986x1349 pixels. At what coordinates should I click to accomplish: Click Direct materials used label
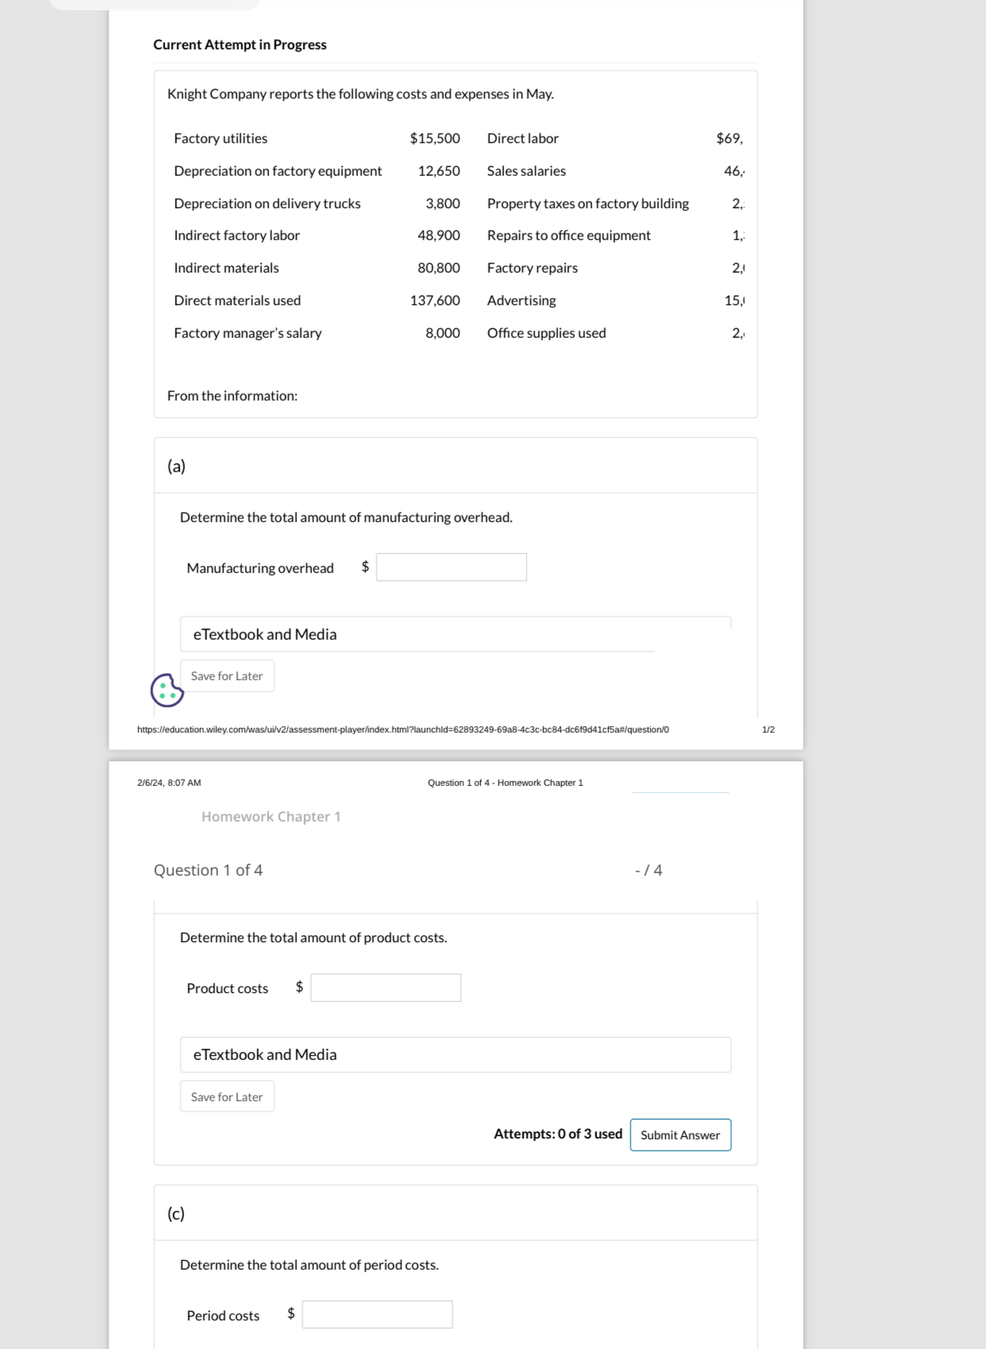pos(237,300)
